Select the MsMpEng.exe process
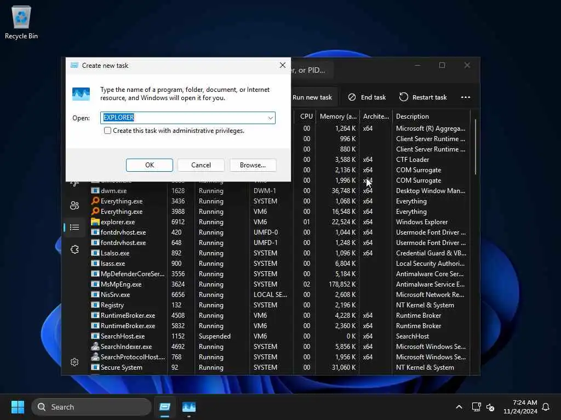Viewport: 561px width, 420px height. click(279, 284)
